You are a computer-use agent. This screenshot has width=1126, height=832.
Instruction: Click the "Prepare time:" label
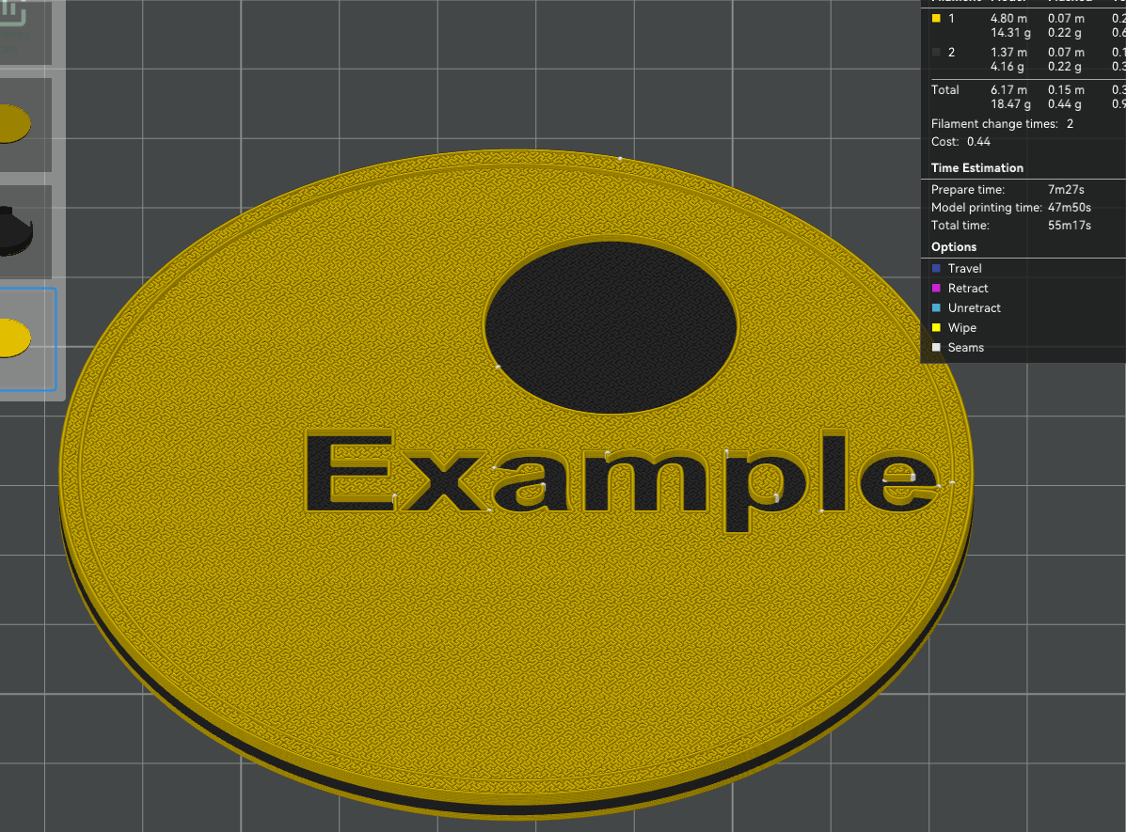[x=967, y=190]
